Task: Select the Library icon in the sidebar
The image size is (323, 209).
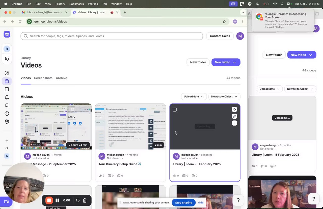Action: coord(7,81)
